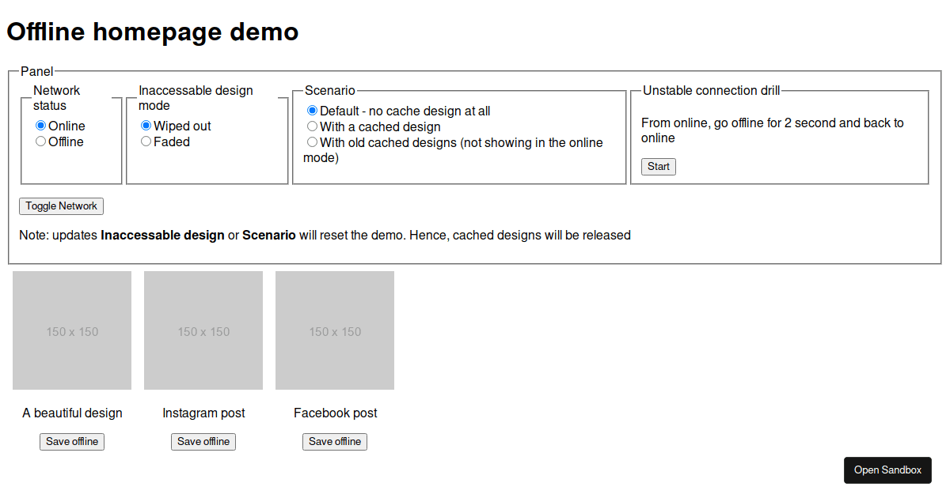This screenshot has width=950, height=498.
Task: Click the Instagram post title text
Action: point(203,413)
